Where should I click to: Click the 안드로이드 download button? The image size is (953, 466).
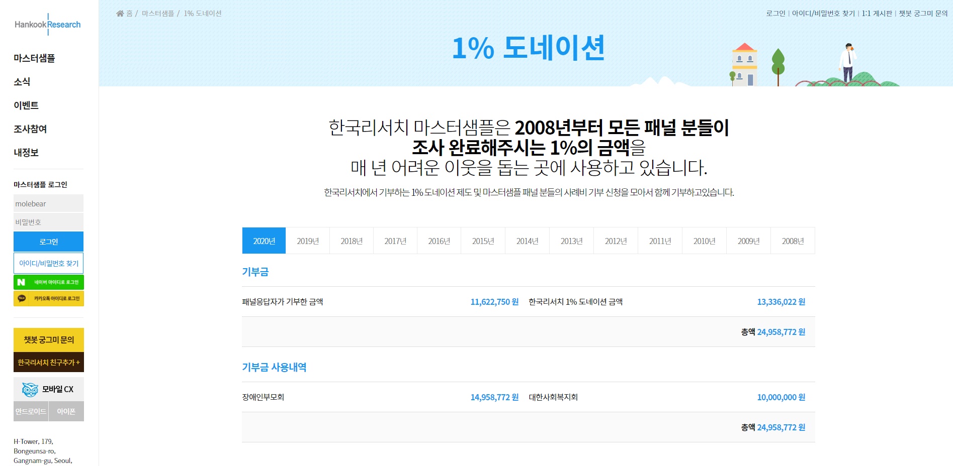(x=31, y=411)
